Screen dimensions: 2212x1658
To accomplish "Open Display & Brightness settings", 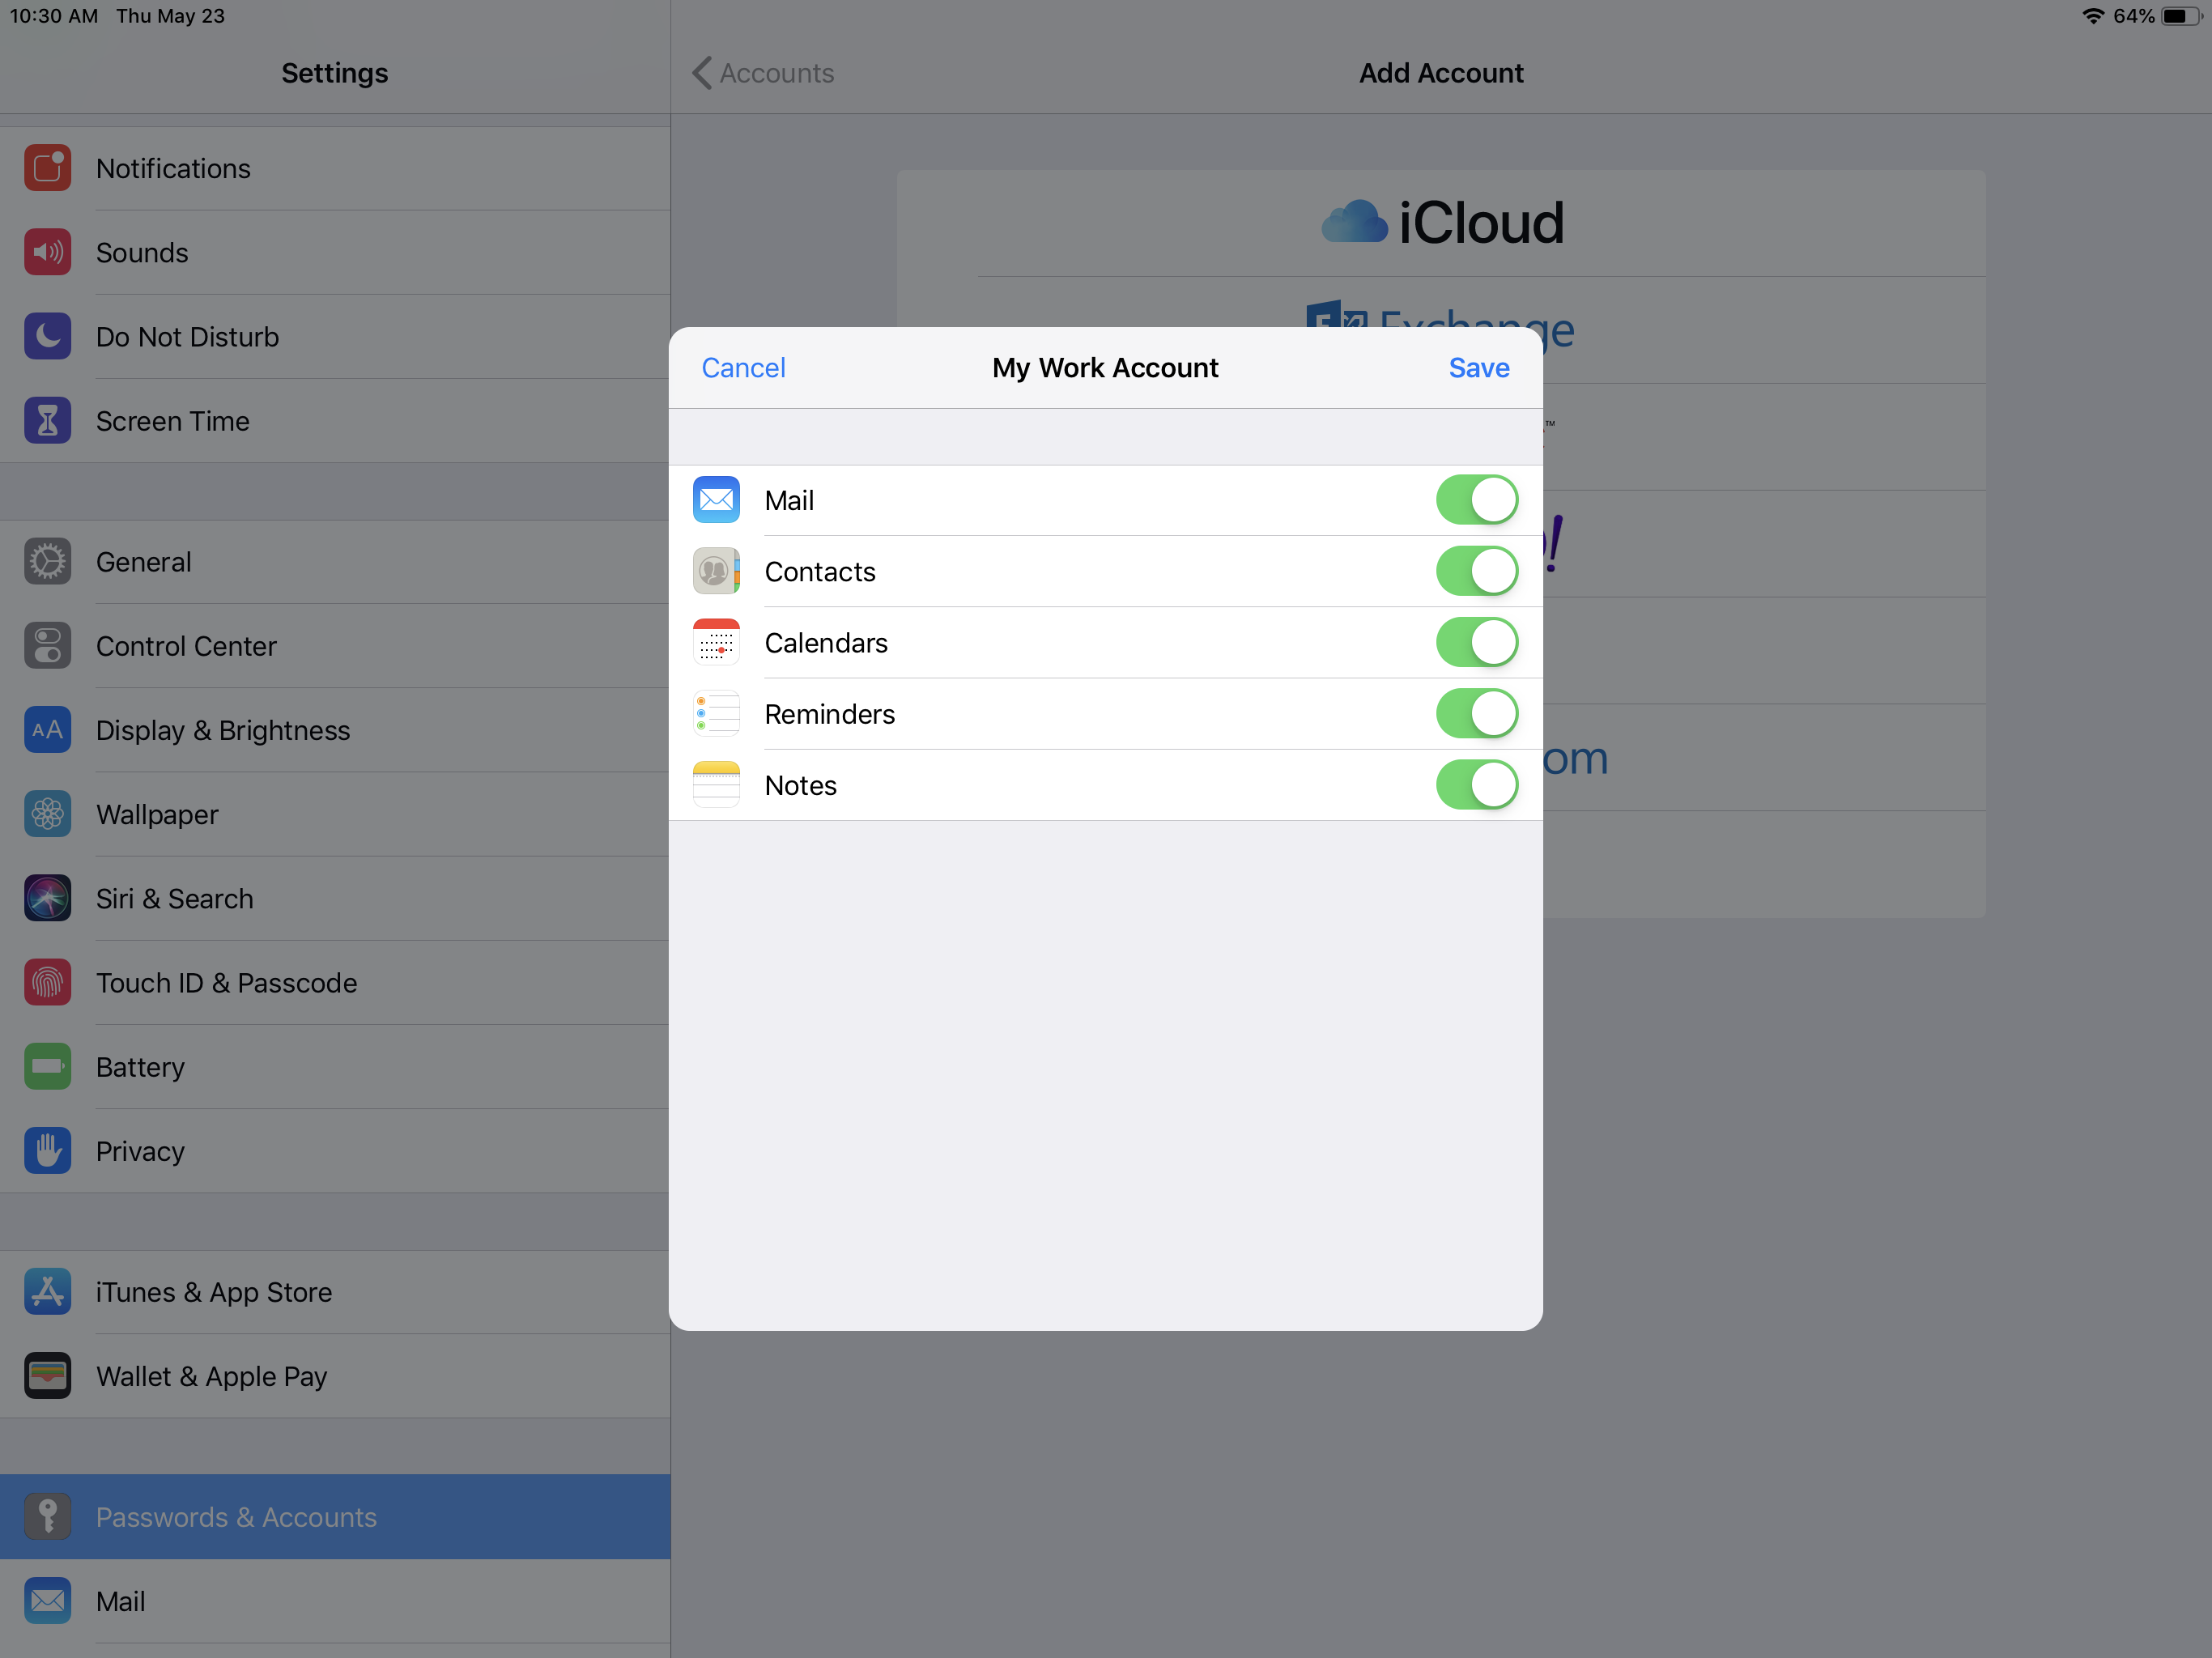I will (x=222, y=730).
